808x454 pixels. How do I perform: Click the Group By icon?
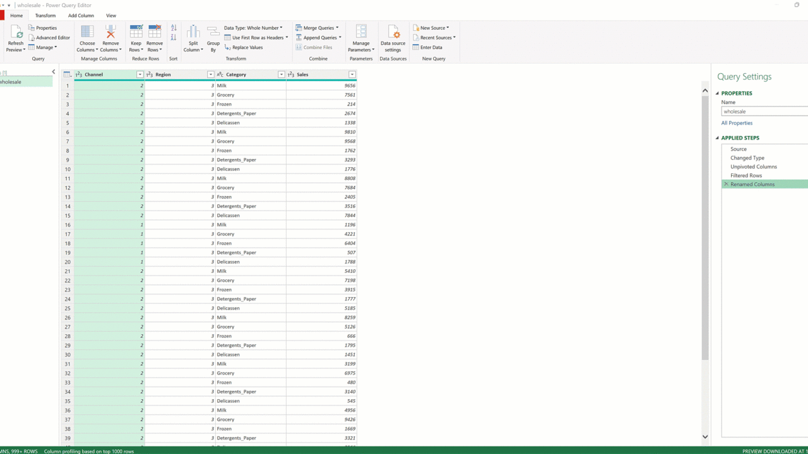click(x=213, y=33)
